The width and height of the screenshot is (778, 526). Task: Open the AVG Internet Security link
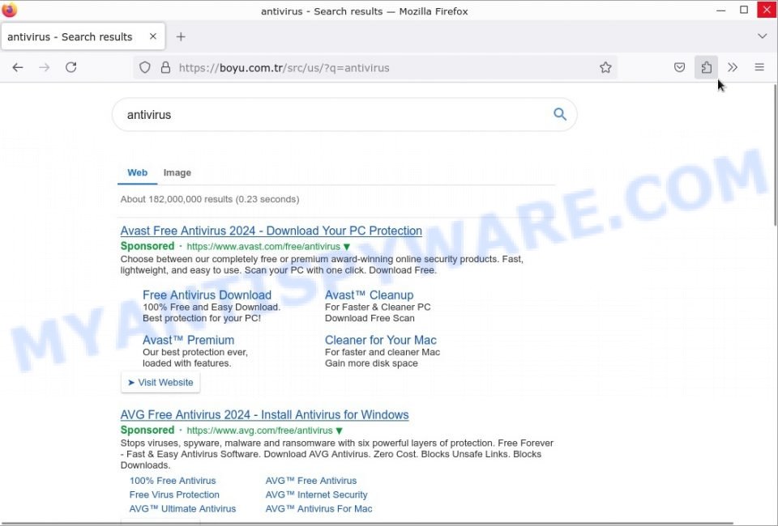[x=317, y=494]
